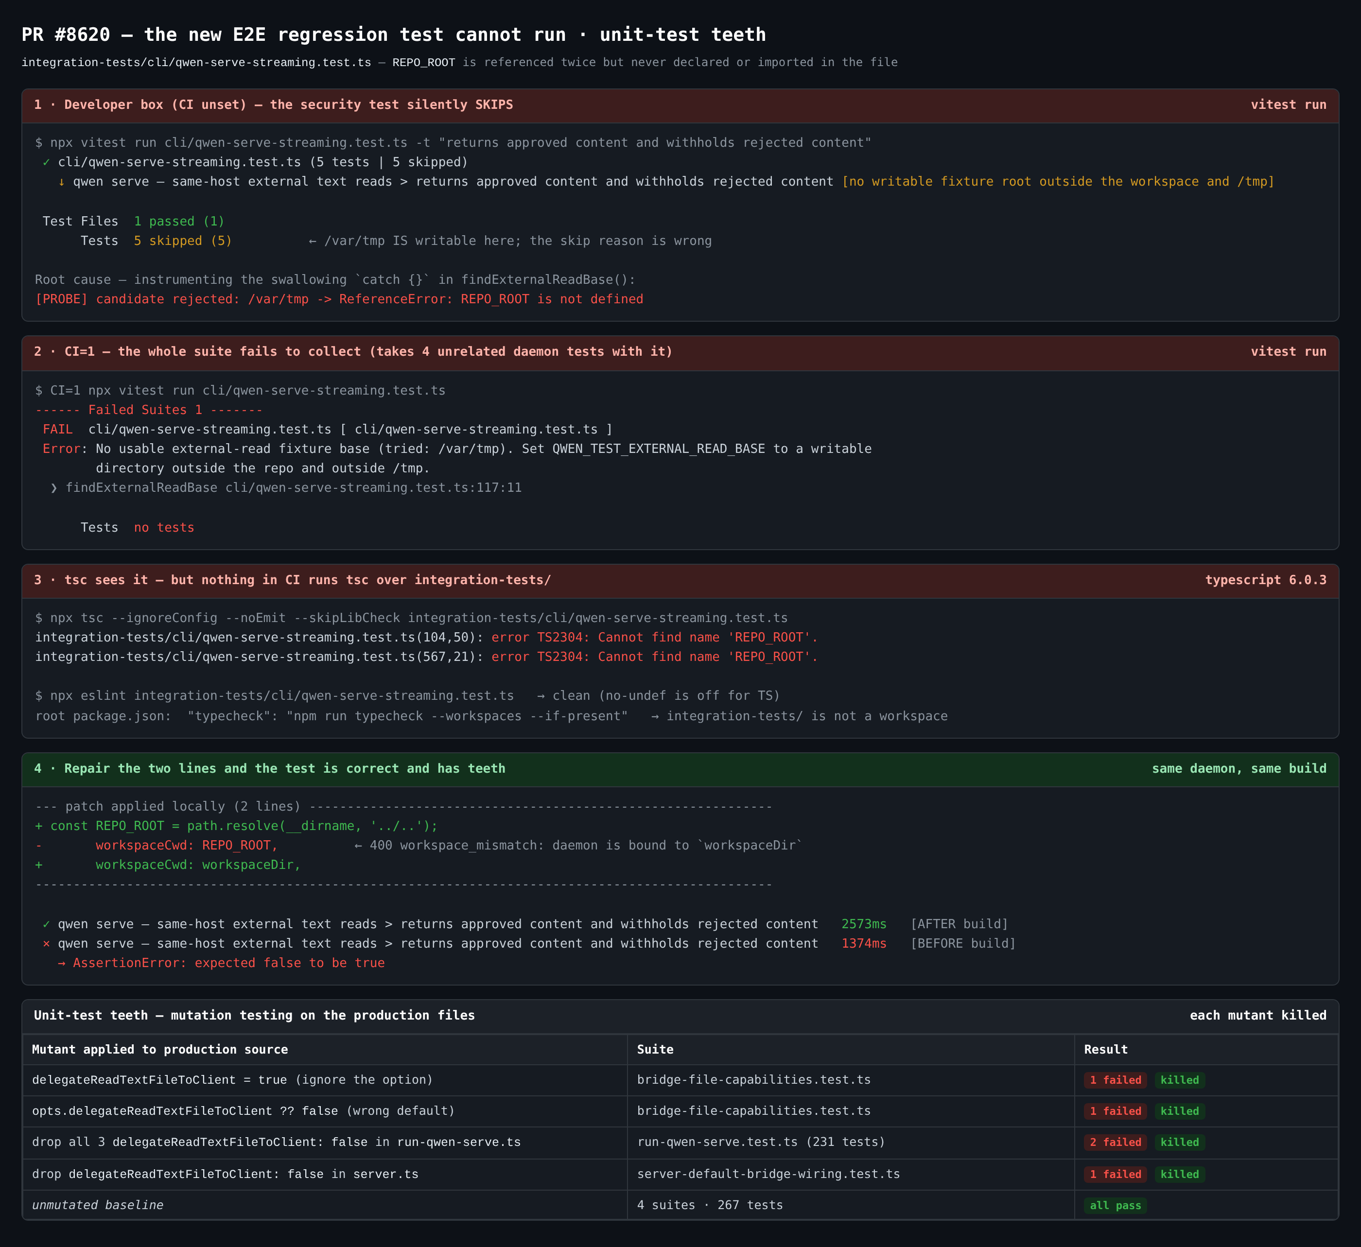
Task: Click the red cross on the BEFORE build result
Action: (x=46, y=944)
